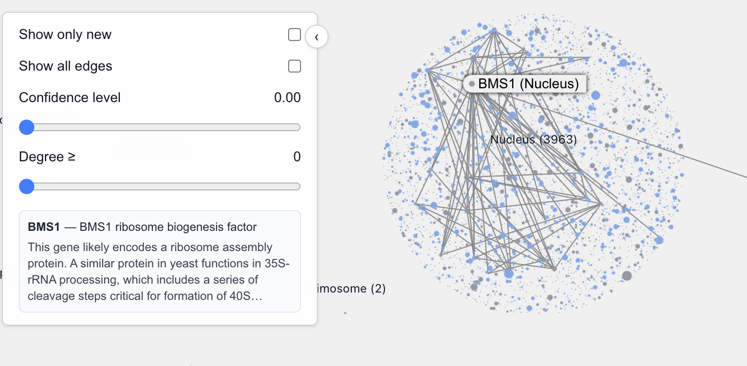The image size is (747, 366).
Task: Open the BMS1 ribosome biogenesis factor description card
Action: pyautogui.click(x=160, y=261)
